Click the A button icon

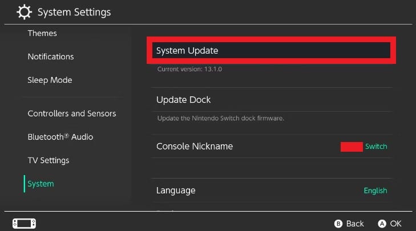pos(382,224)
